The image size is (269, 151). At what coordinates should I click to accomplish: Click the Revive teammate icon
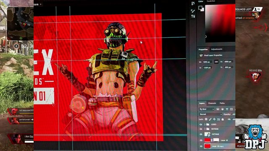(x=256, y=77)
